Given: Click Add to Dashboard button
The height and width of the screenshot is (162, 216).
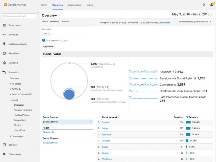Looking at the screenshot, I should coord(50,22).
